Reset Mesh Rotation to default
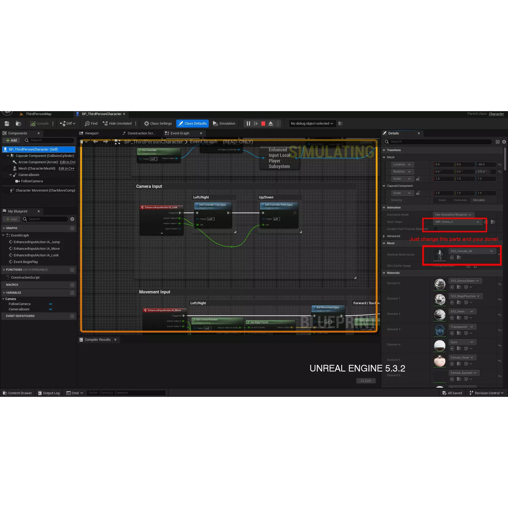This screenshot has width=508, height=508. click(500, 172)
